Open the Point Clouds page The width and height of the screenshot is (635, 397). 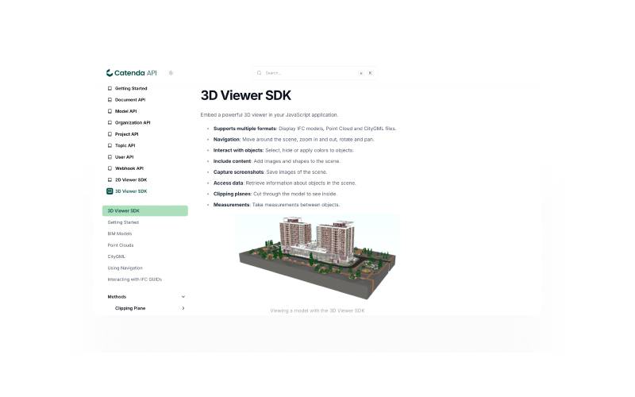point(121,245)
